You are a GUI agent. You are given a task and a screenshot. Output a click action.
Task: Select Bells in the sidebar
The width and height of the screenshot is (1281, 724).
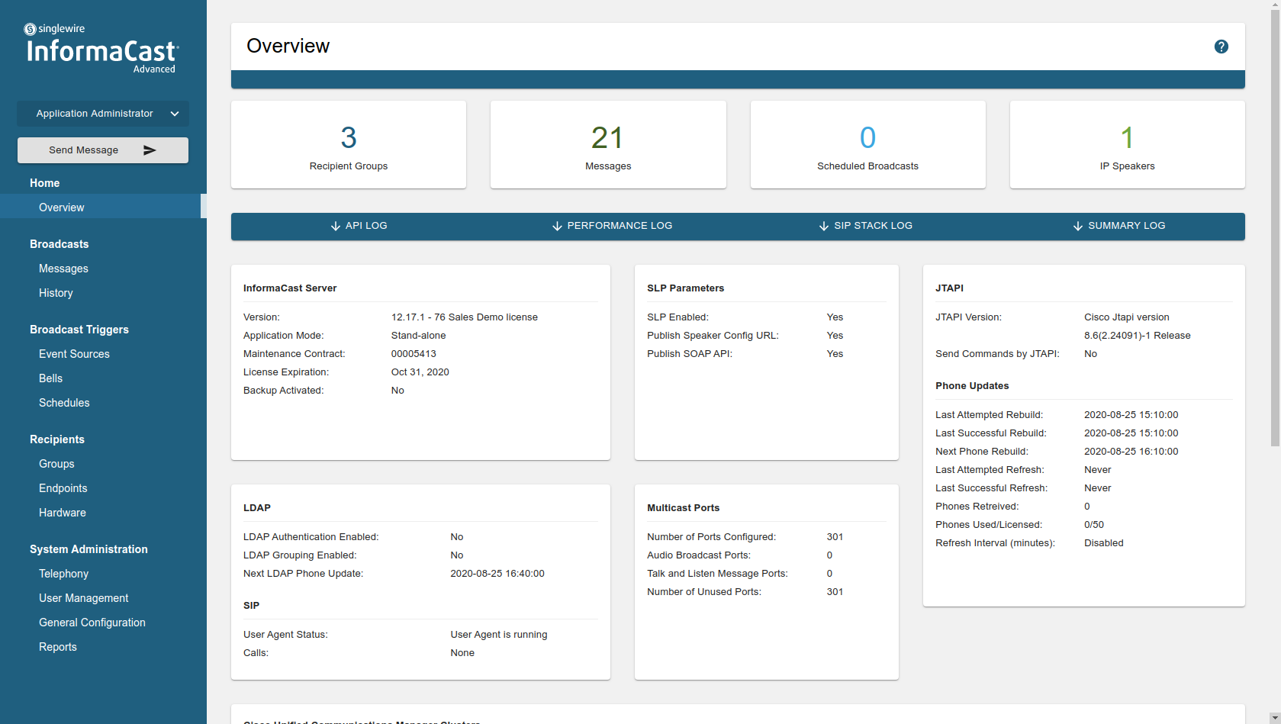click(50, 378)
